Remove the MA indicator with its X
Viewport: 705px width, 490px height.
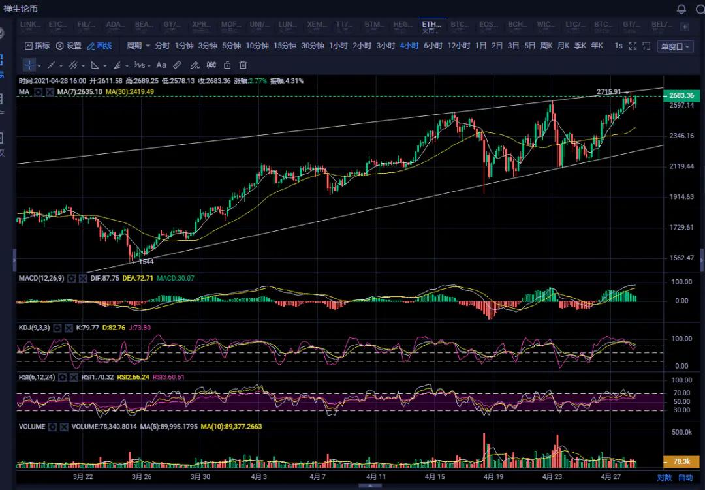pos(50,92)
